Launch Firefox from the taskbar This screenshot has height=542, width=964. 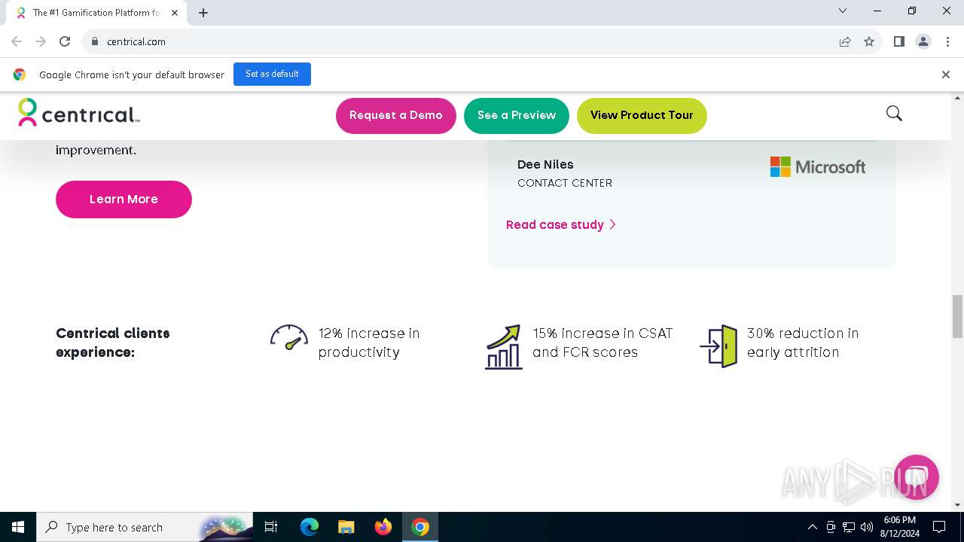pos(383,527)
